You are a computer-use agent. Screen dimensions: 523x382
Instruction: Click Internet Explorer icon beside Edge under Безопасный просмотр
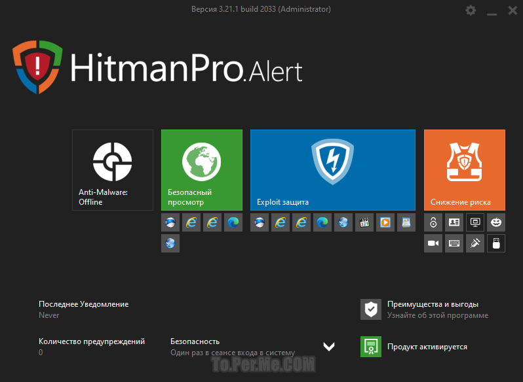212,222
